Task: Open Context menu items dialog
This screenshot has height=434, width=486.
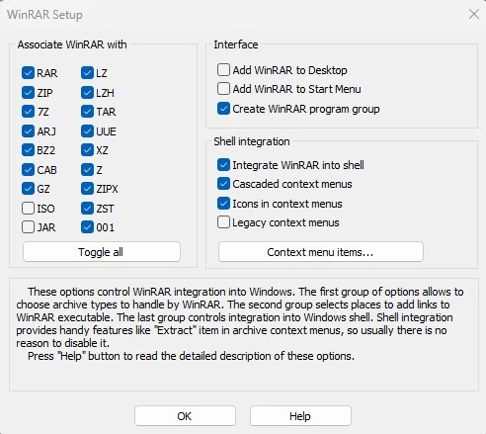Action: (x=321, y=252)
